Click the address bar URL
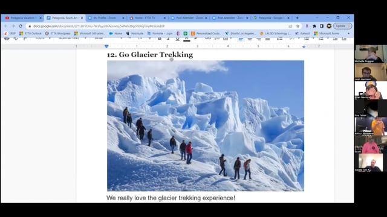This screenshot has width=387, height=217. tap(99, 26)
